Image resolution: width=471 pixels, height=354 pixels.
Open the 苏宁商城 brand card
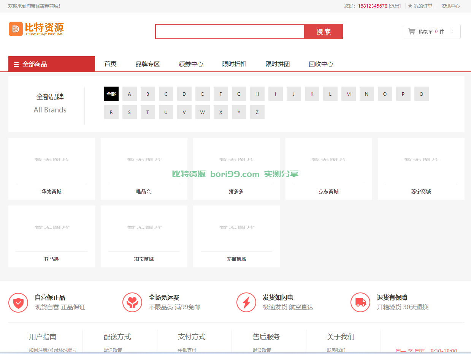pyautogui.click(x=421, y=169)
